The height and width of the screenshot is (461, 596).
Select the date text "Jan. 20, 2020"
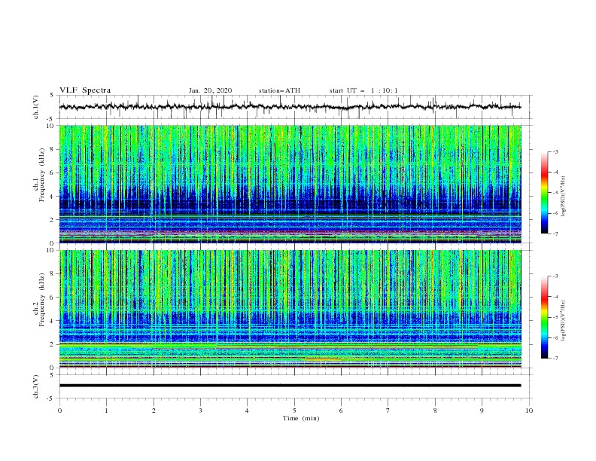210,90
